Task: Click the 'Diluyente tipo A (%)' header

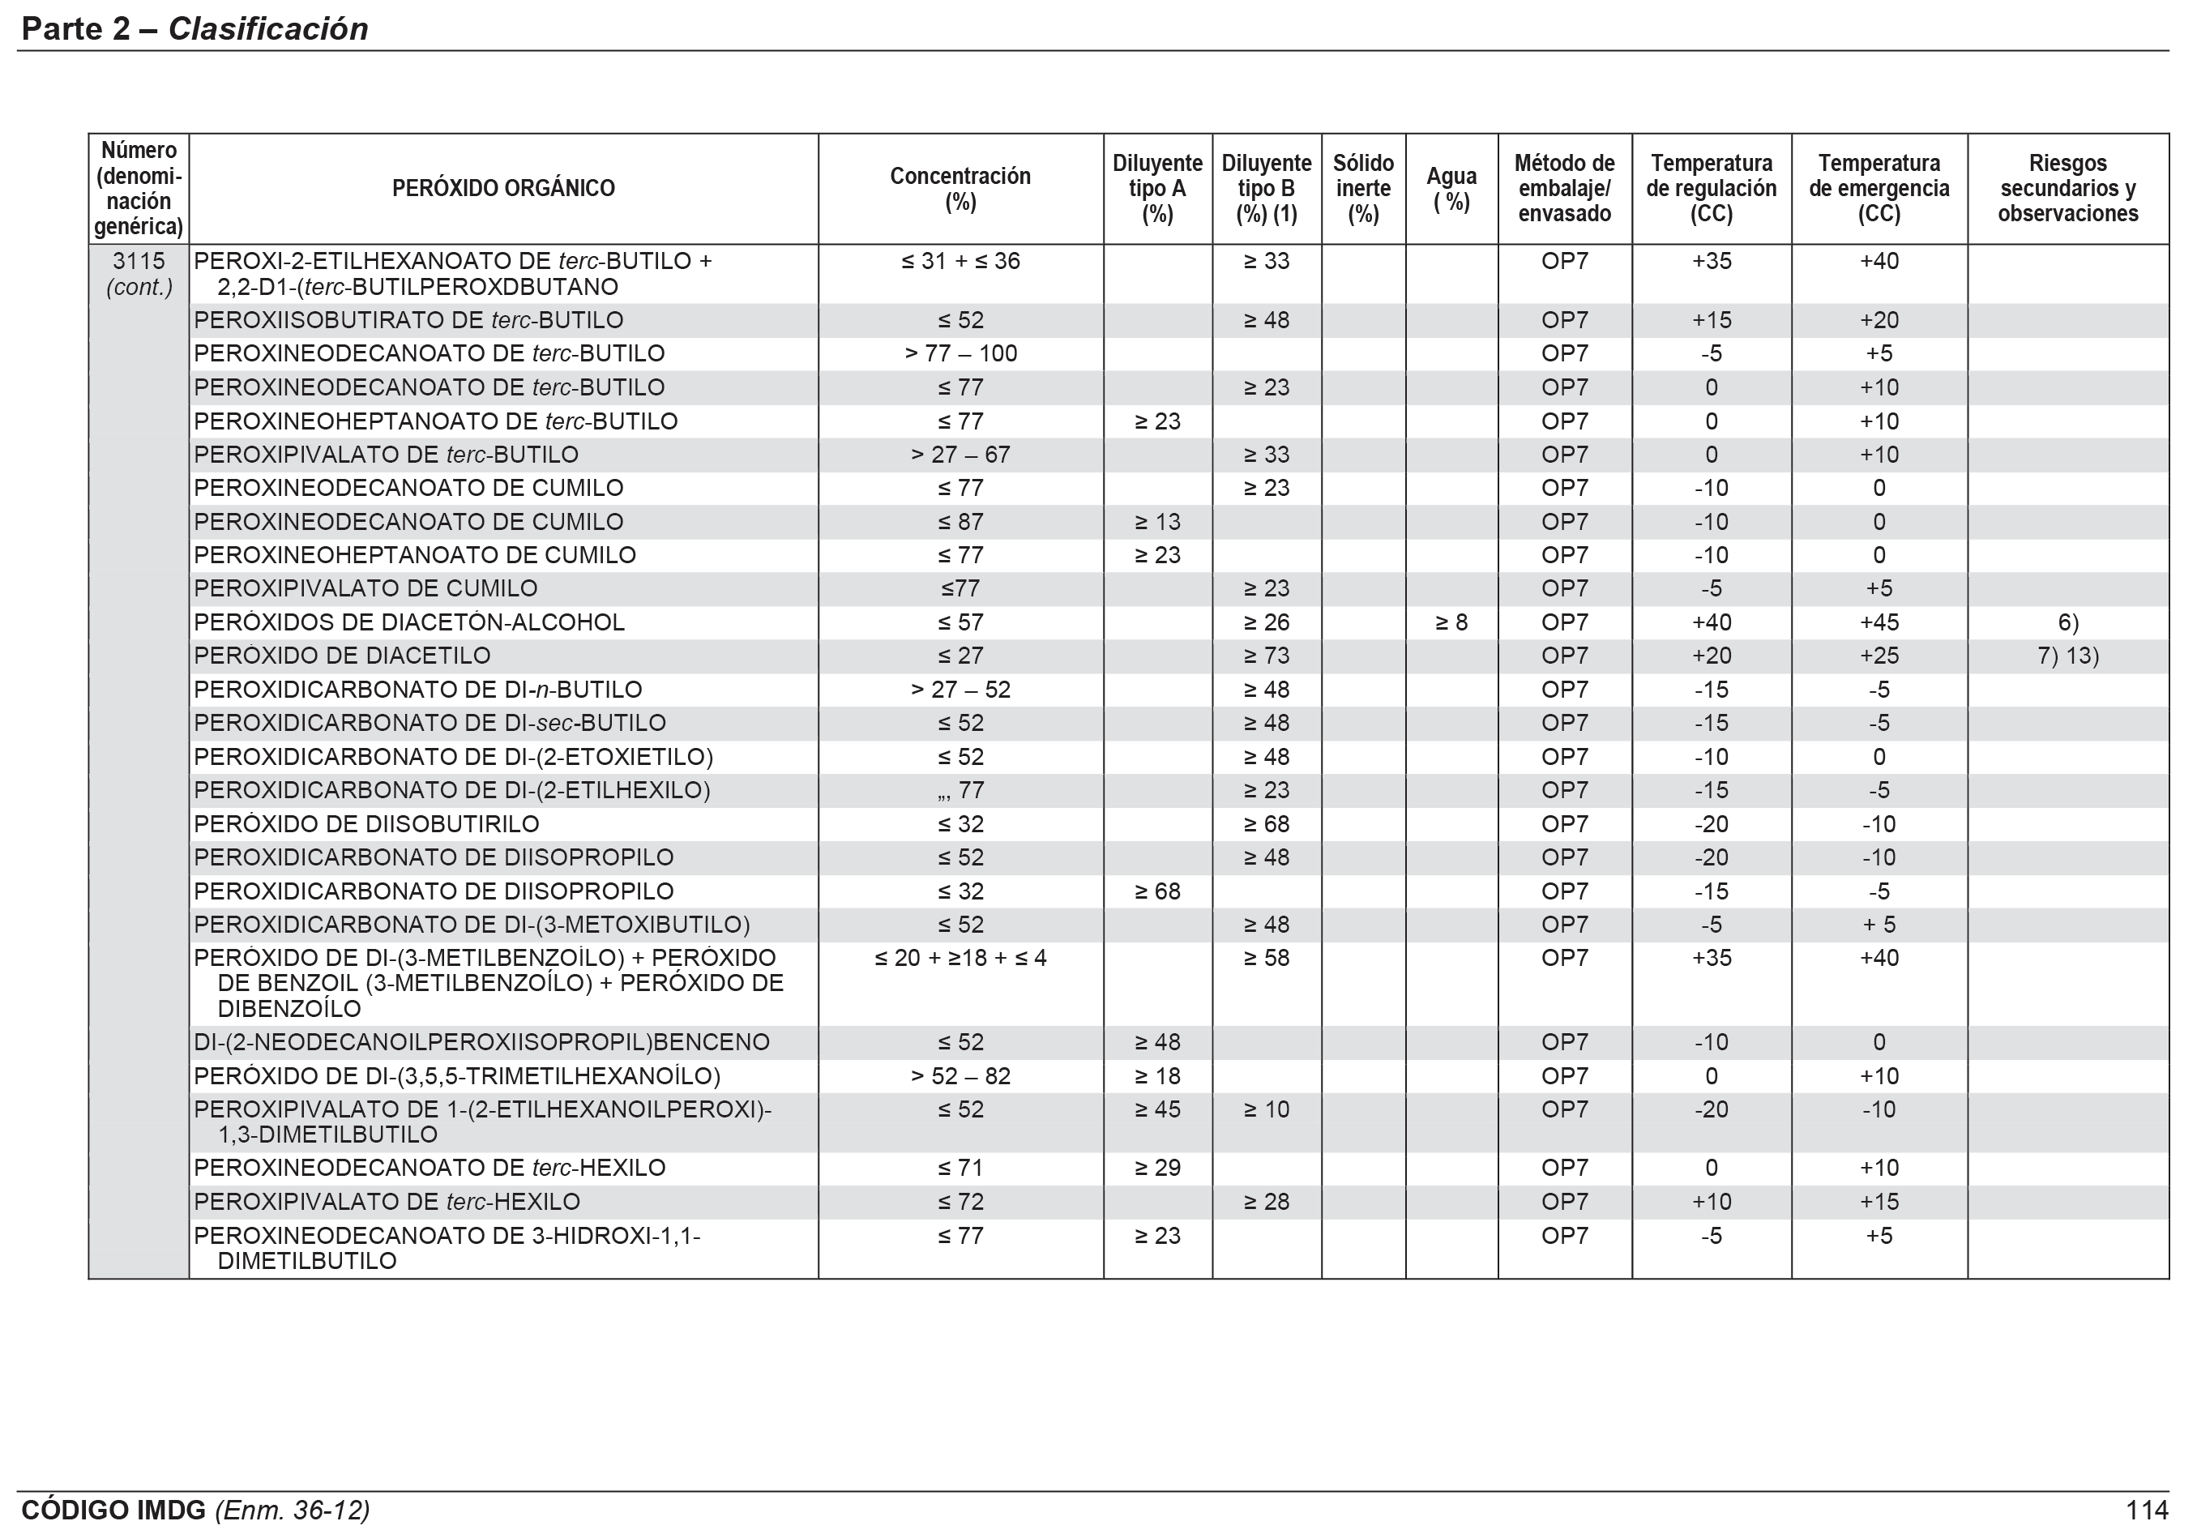Action: coord(1158,189)
